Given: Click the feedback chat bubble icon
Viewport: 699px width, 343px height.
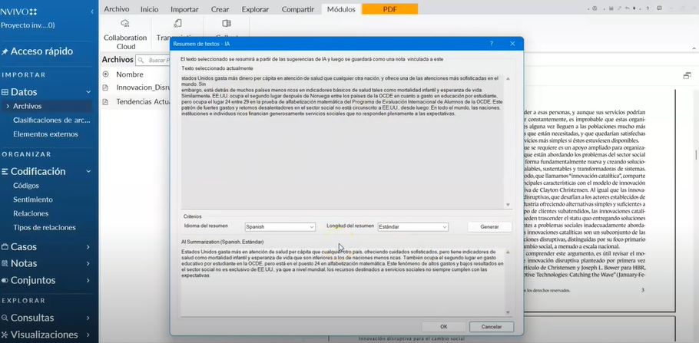Looking at the screenshot, I should coord(659,8).
